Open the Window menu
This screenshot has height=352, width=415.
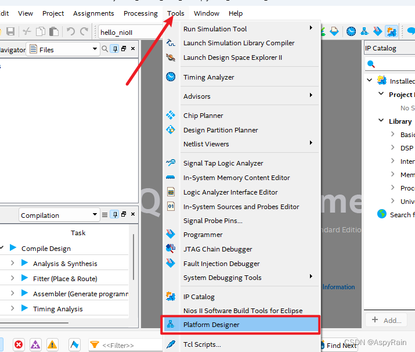[x=207, y=13]
